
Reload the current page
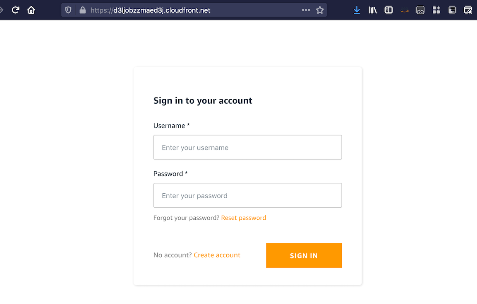click(16, 10)
